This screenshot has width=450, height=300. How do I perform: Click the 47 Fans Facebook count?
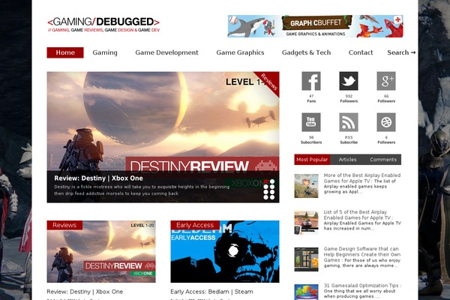point(311,98)
